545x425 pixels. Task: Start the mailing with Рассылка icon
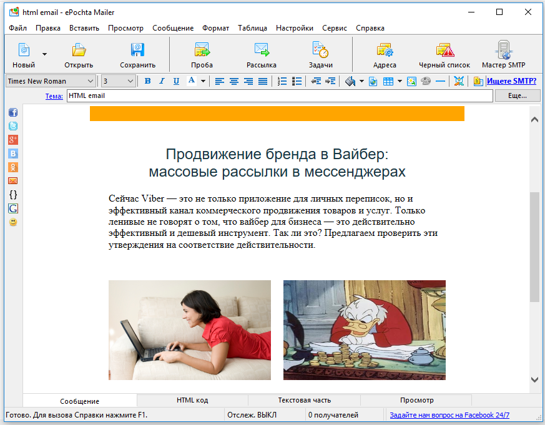(x=262, y=51)
